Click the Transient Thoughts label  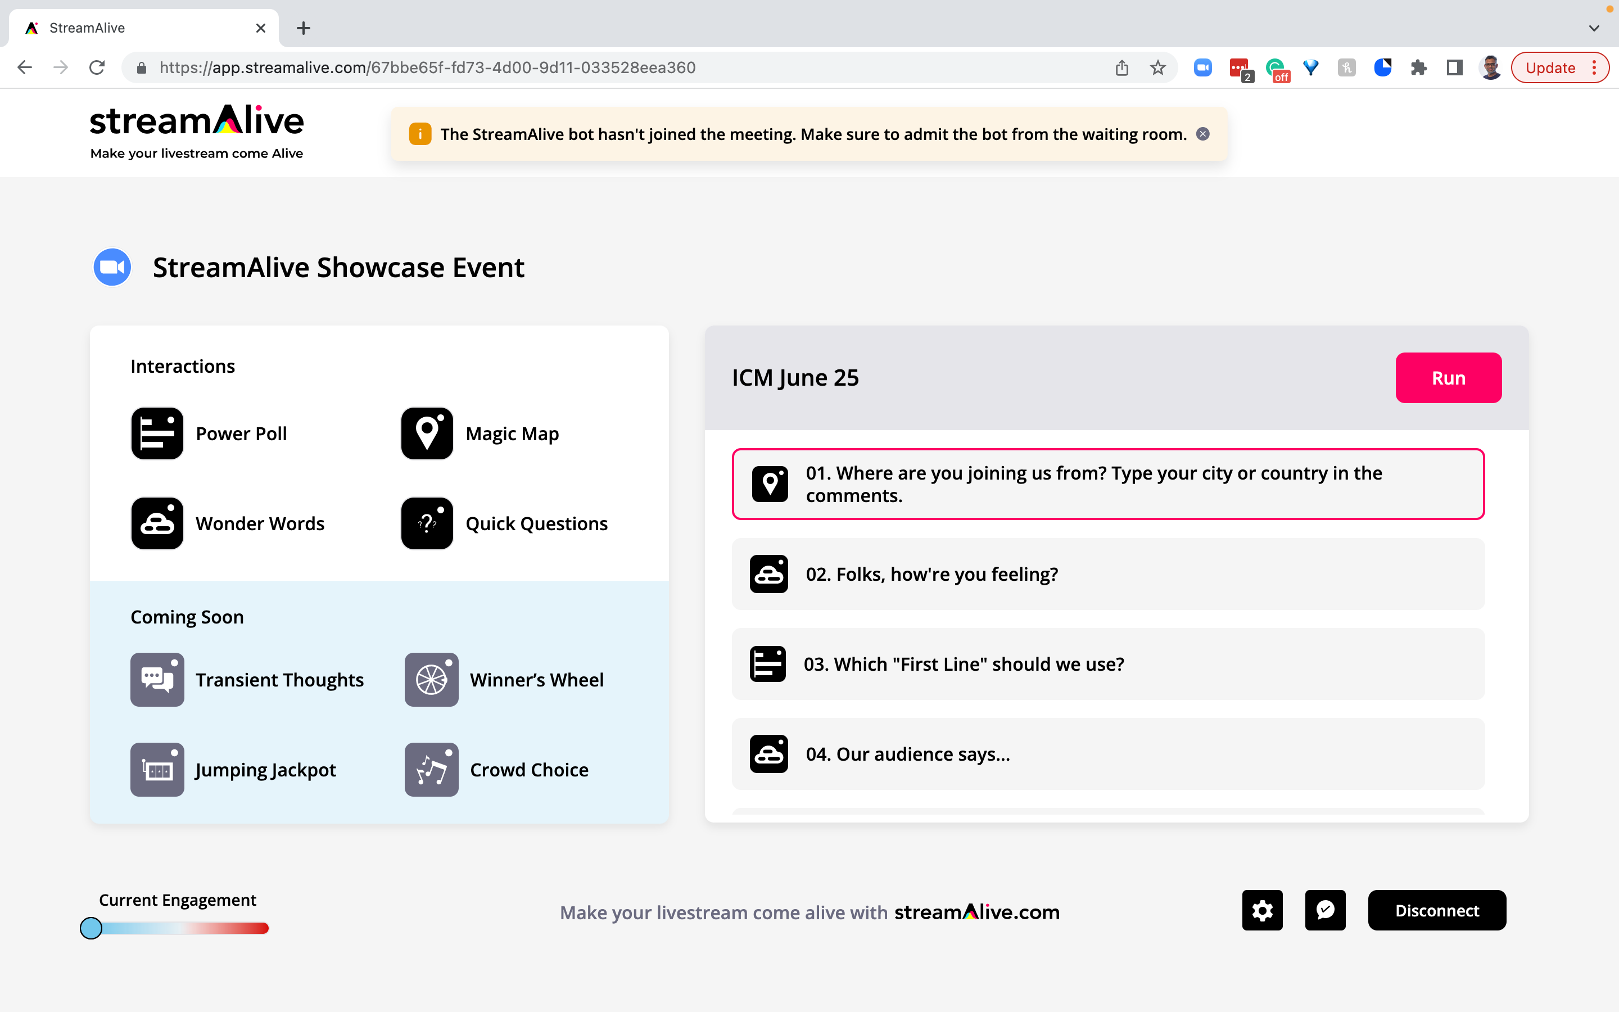coord(279,680)
